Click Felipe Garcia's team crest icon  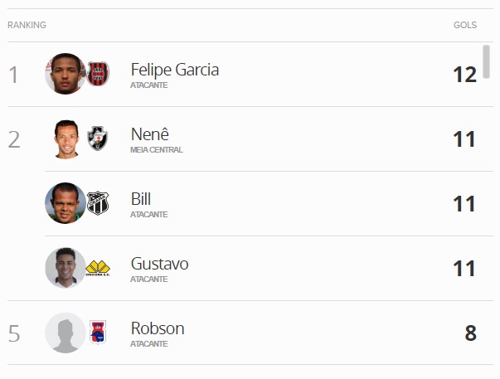(x=98, y=74)
